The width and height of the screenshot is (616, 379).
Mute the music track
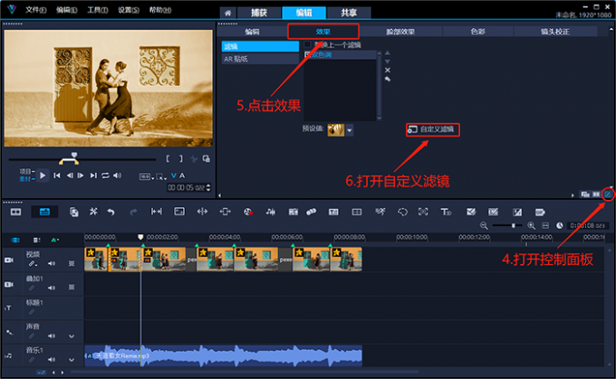point(51,358)
